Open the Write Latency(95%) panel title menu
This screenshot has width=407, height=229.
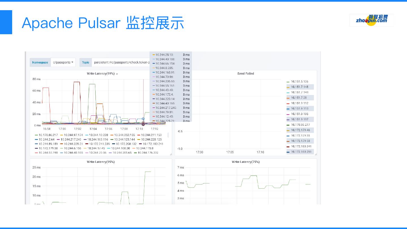(x=101, y=162)
